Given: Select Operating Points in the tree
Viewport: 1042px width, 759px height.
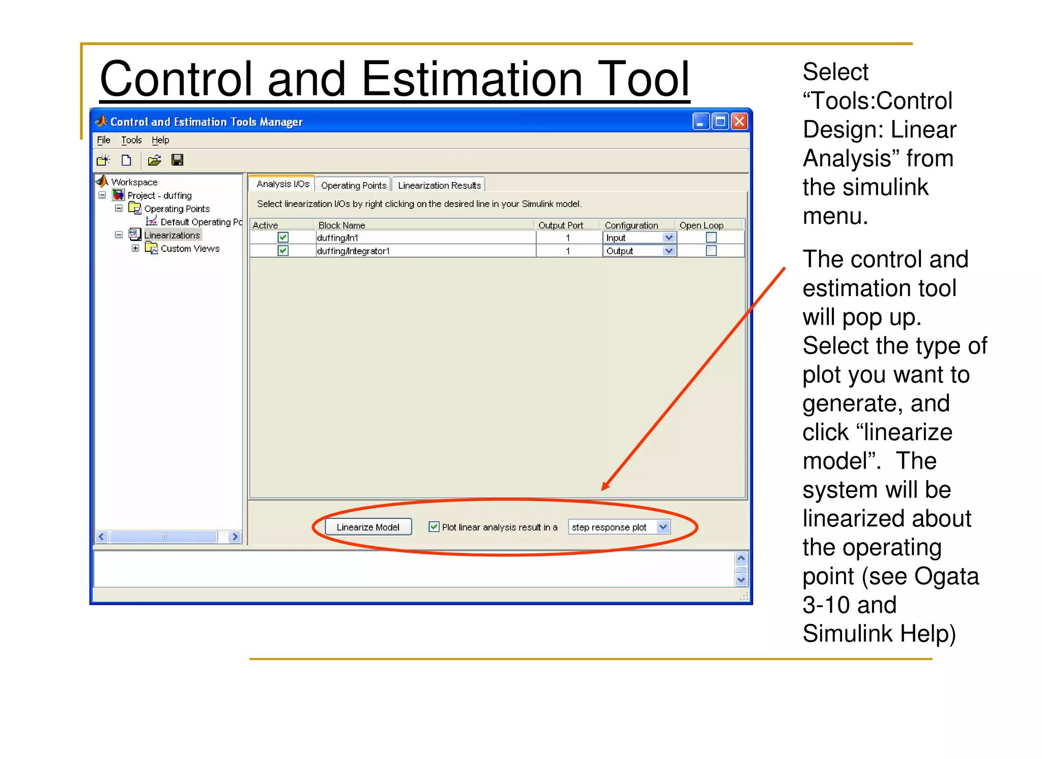Looking at the screenshot, I should point(177,209).
